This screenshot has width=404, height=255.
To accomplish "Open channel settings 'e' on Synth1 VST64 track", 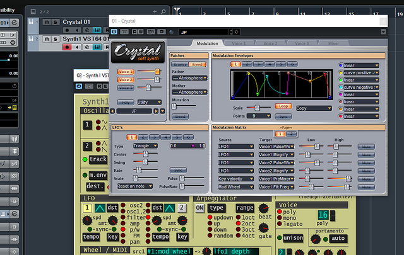I will pos(87,47).
